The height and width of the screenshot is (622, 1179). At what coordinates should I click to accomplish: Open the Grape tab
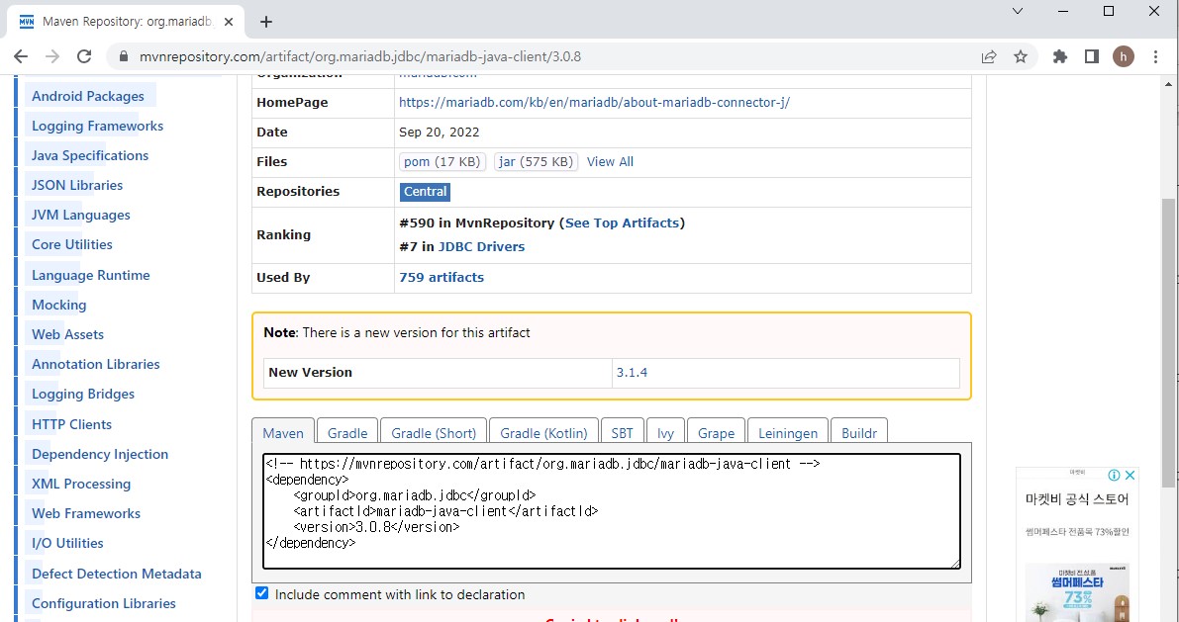pos(716,433)
